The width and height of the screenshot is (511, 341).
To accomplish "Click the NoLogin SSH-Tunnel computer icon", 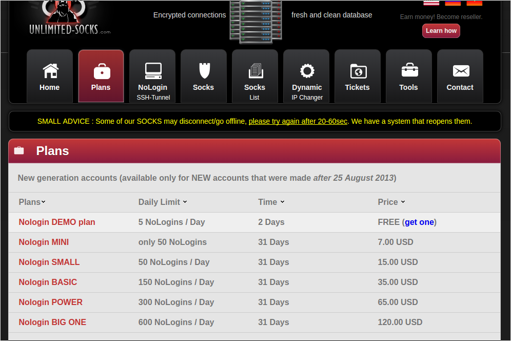I will click(153, 71).
